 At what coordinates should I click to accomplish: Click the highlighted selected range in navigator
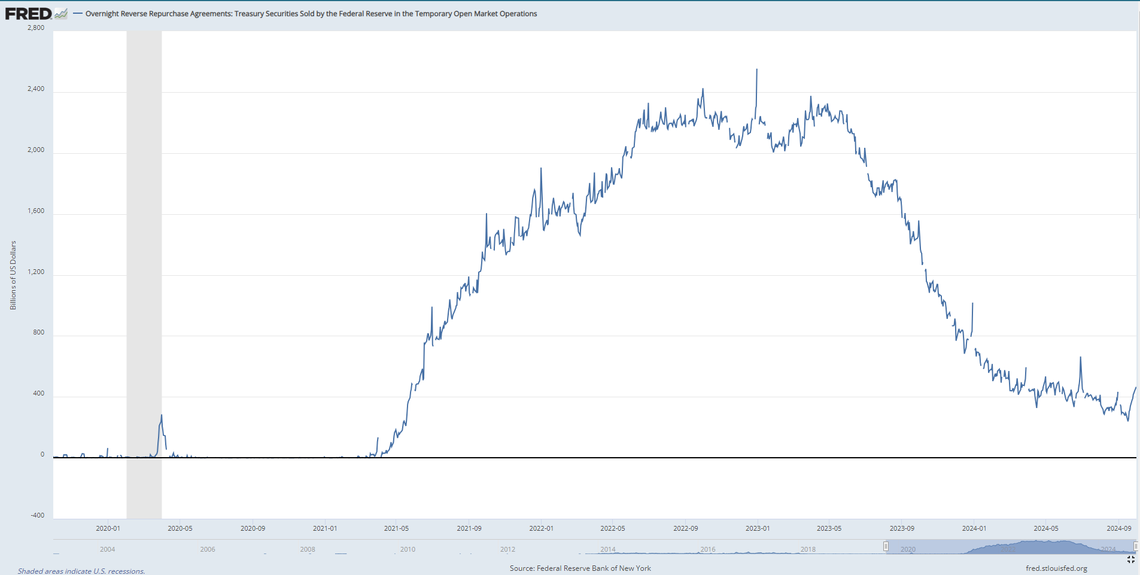coord(1010,546)
